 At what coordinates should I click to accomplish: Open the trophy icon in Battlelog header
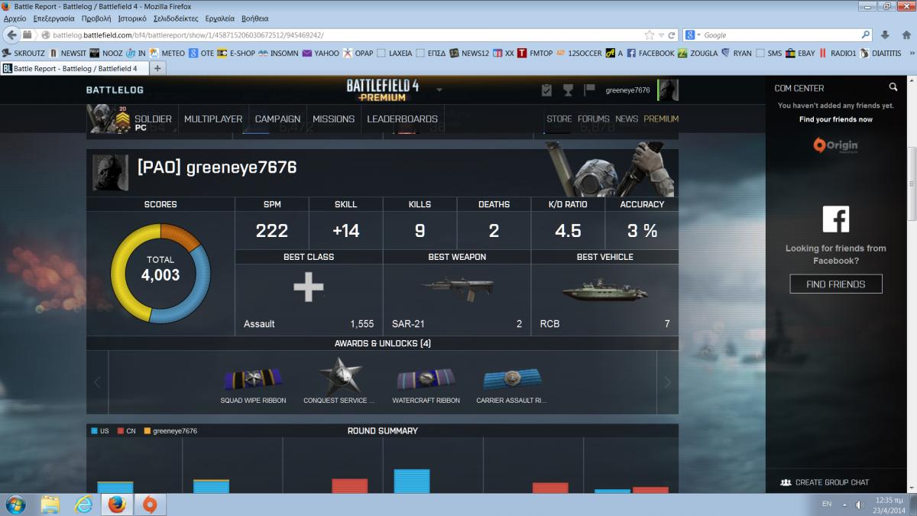point(568,90)
